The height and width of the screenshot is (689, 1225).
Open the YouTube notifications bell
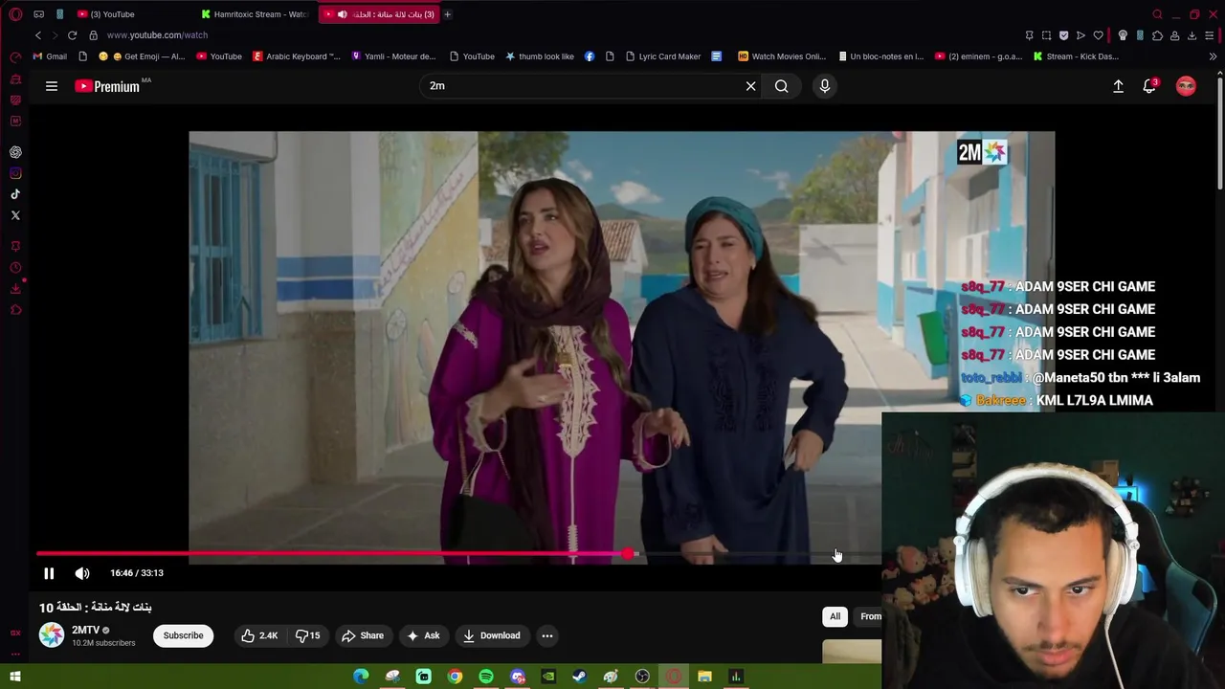[1149, 86]
